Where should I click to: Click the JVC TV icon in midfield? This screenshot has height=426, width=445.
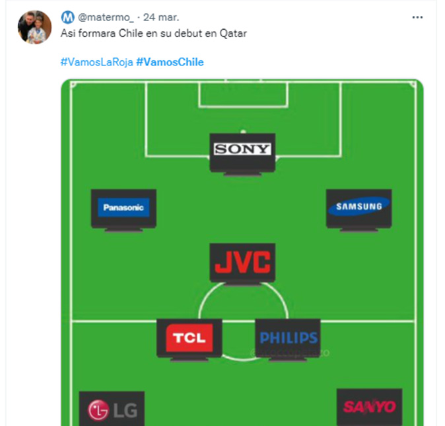tap(242, 264)
